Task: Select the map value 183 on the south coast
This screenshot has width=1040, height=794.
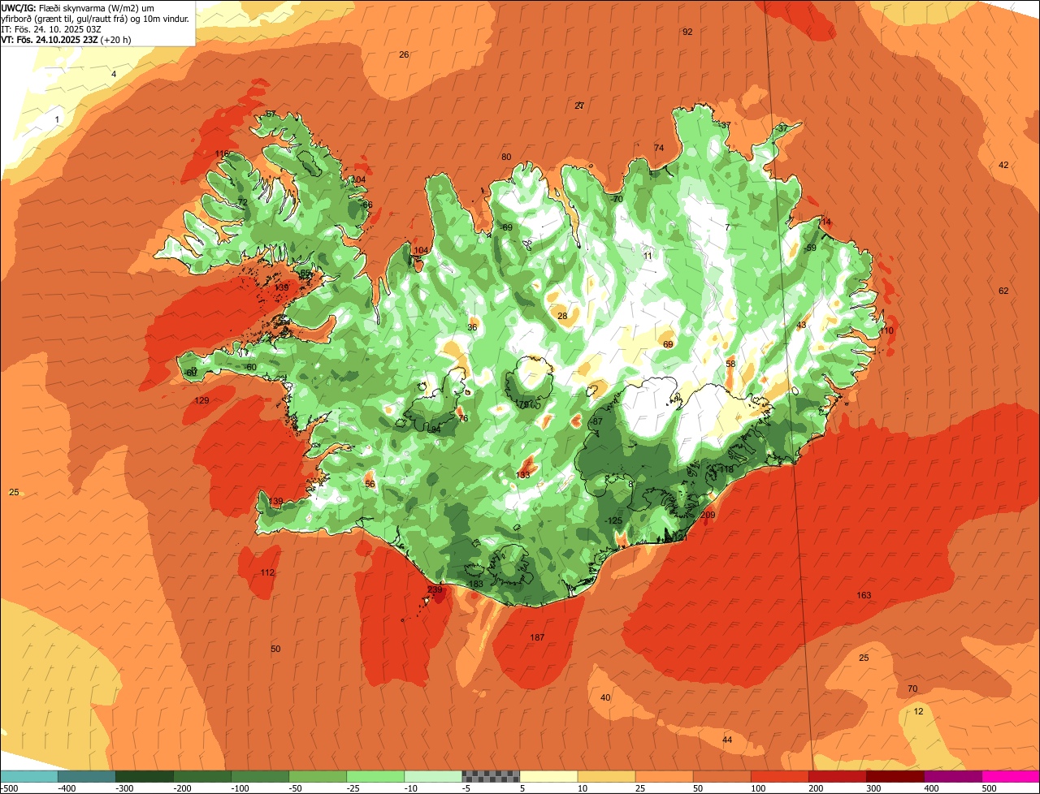Action: tap(476, 584)
